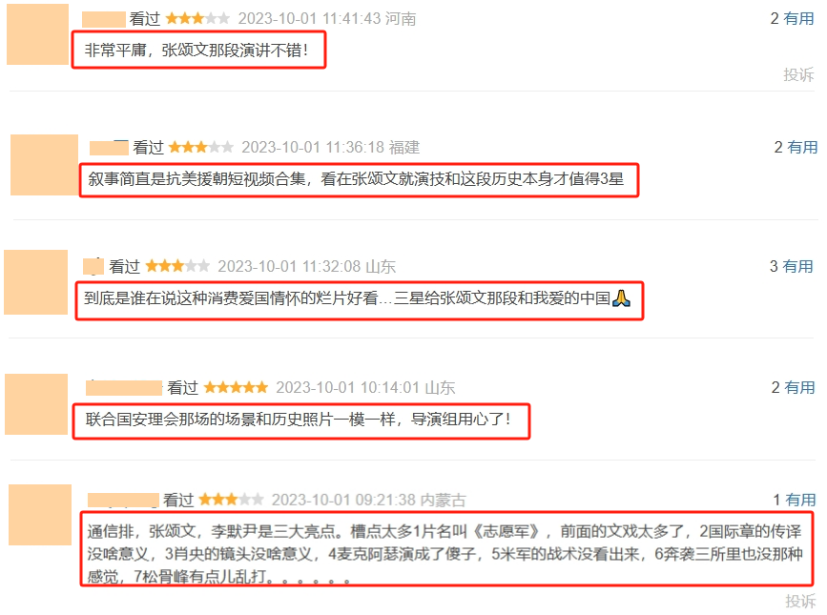The height and width of the screenshot is (615, 827).
Task: Mark the 福建 review as 有用
Action: pos(803,147)
